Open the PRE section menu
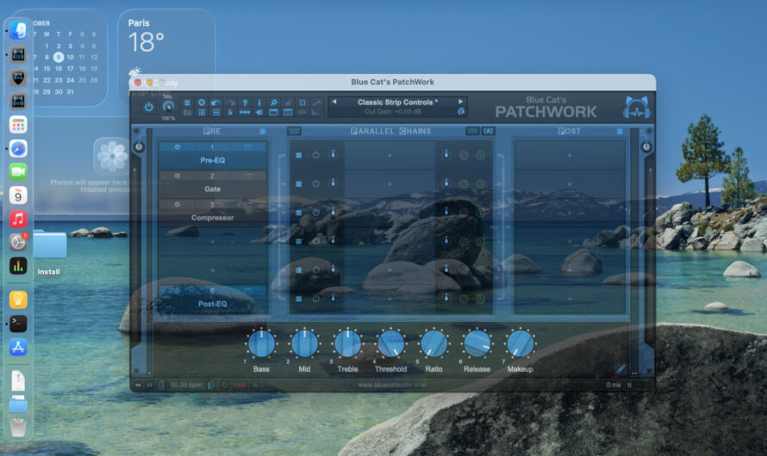Image resolution: width=767 pixels, height=456 pixels. [x=263, y=132]
